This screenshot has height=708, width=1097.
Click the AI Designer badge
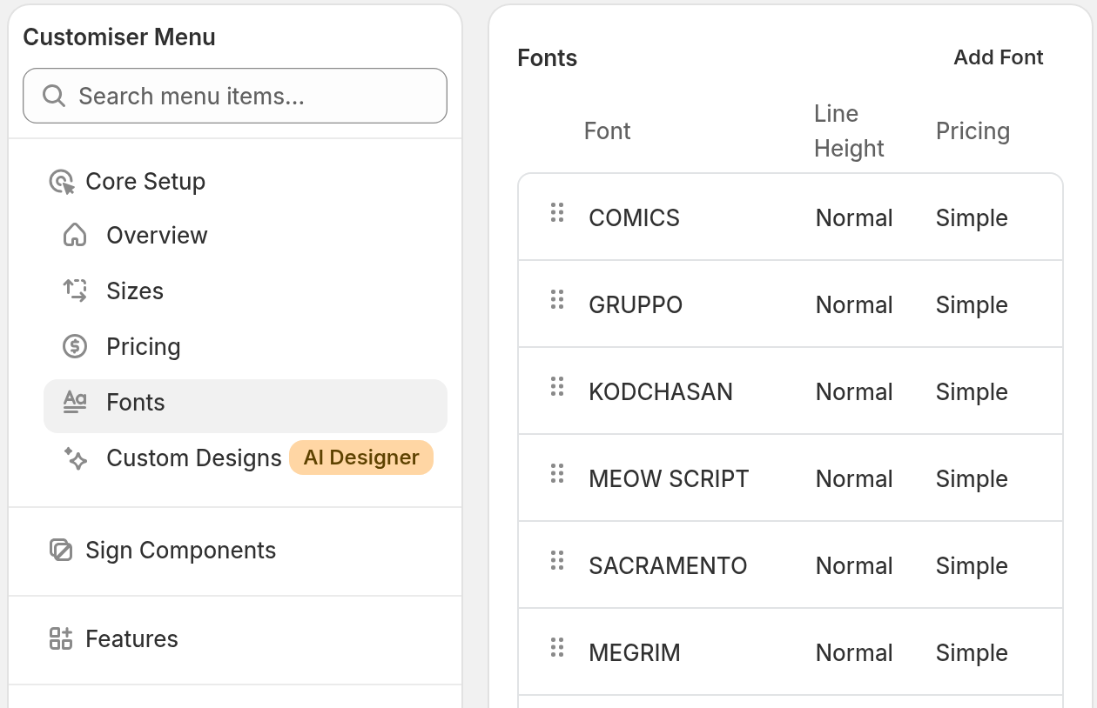(x=361, y=458)
